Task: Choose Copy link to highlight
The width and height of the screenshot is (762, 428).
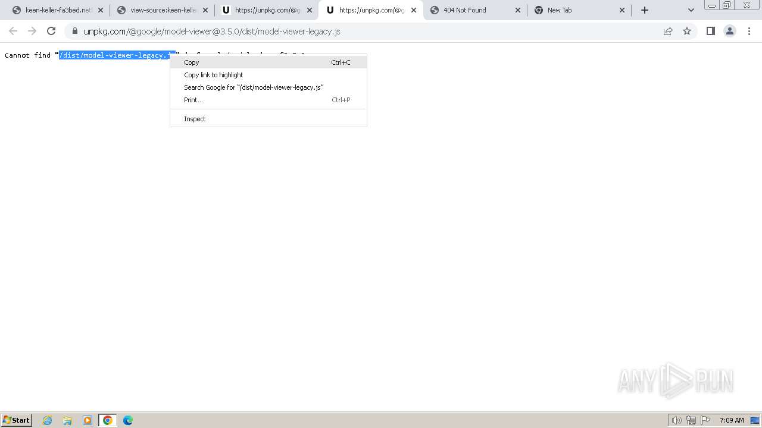Action: pos(268,75)
